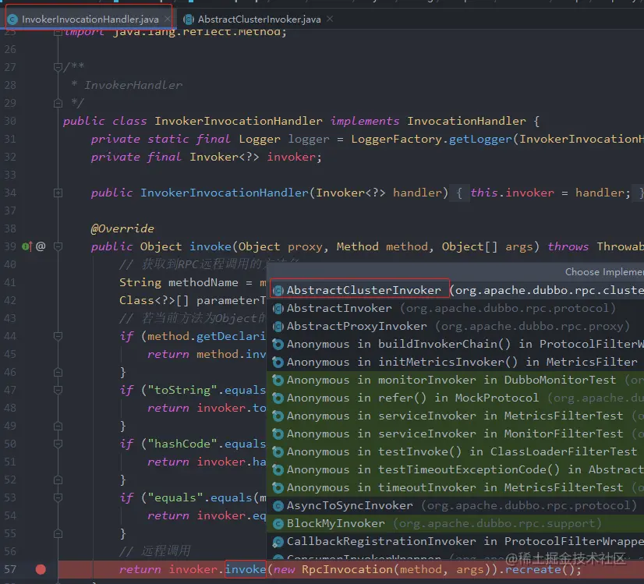Image resolution: width=644 pixels, height=584 pixels.
Task: Collapse the invoke method fold at line 39
Action: click(58, 246)
